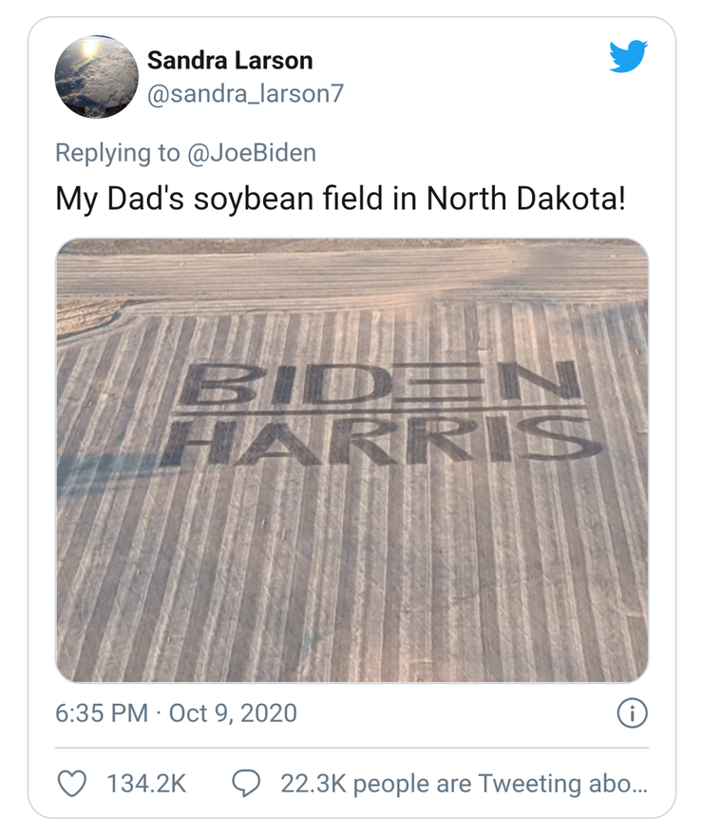Click the "Replying to" label
This screenshot has width=703, height=837.
coord(116,152)
